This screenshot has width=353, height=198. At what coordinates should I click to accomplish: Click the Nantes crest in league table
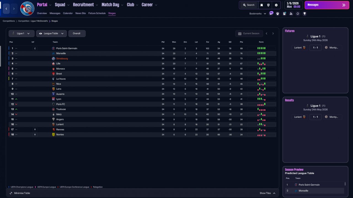54,134
